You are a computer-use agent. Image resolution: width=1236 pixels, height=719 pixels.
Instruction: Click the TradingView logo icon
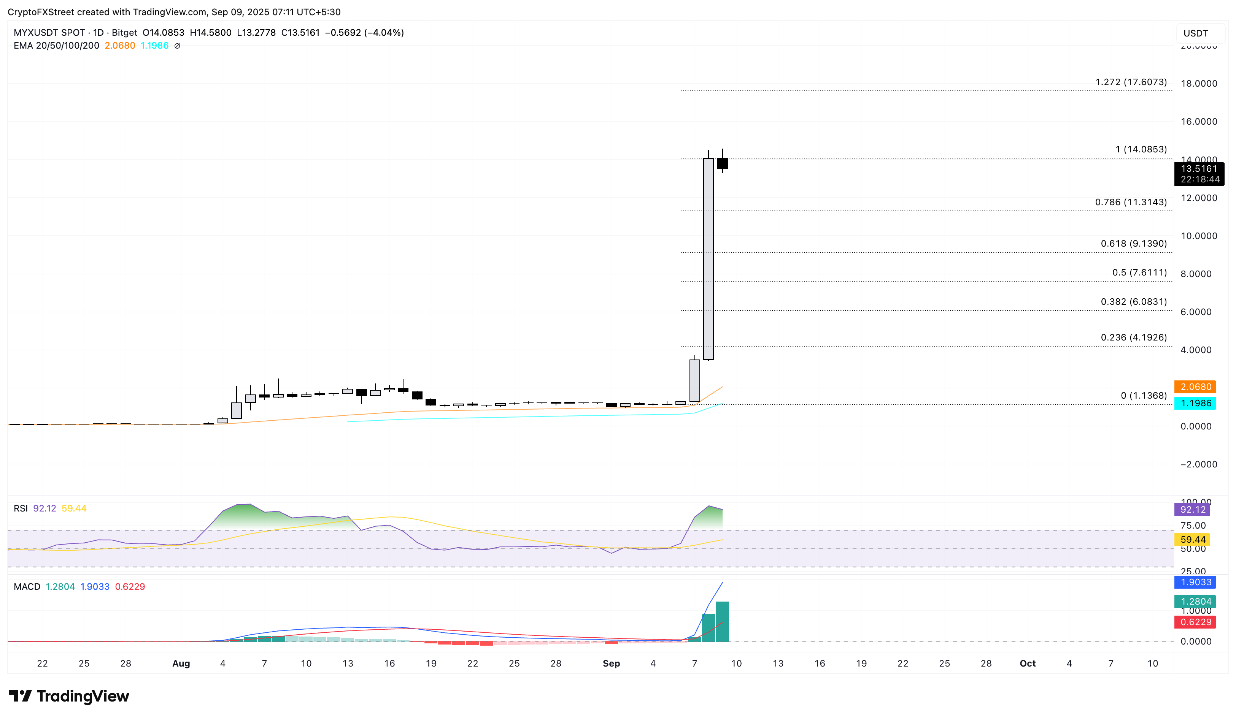[20, 695]
